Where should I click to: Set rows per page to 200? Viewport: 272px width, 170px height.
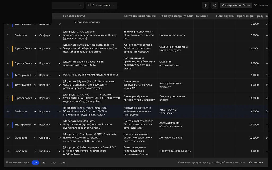pos(63,163)
